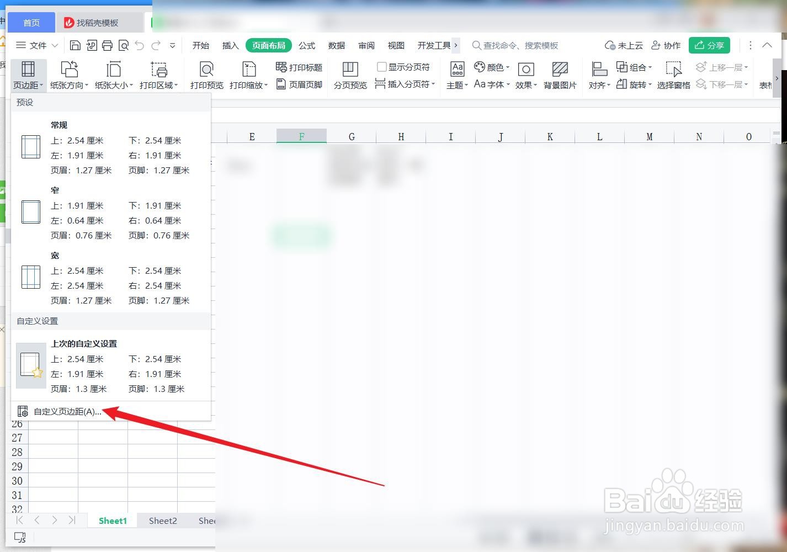Click the Save icon in quick access toolbar
The height and width of the screenshot is (552, 787).
tap(76, 45)
